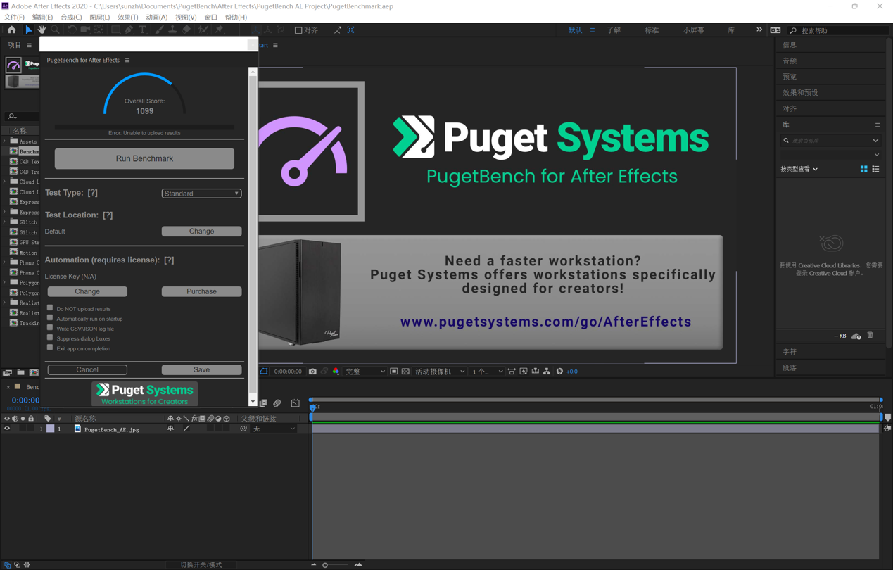Open the 完整 resolution dropdown

pos(365,372)
